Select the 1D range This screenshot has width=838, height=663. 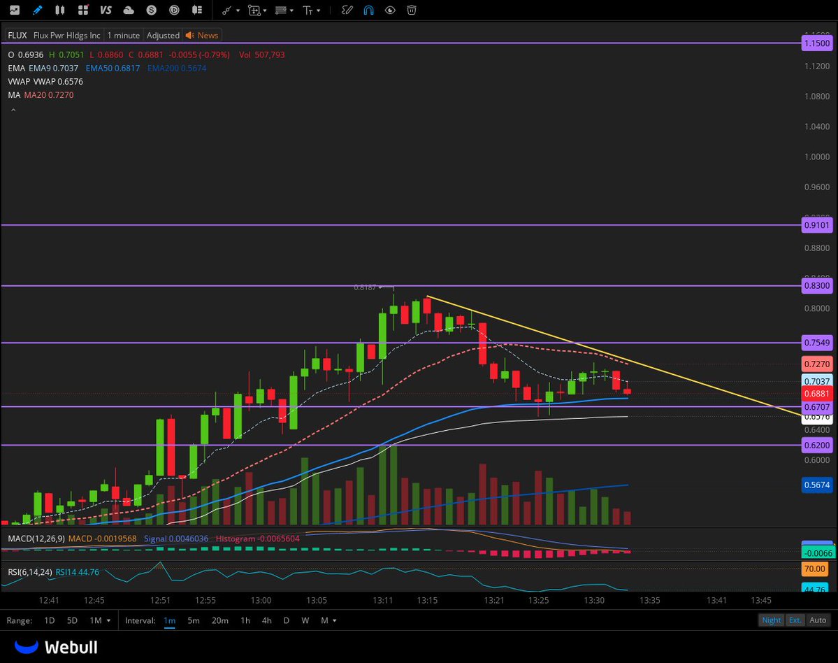(x=49, y=620)
